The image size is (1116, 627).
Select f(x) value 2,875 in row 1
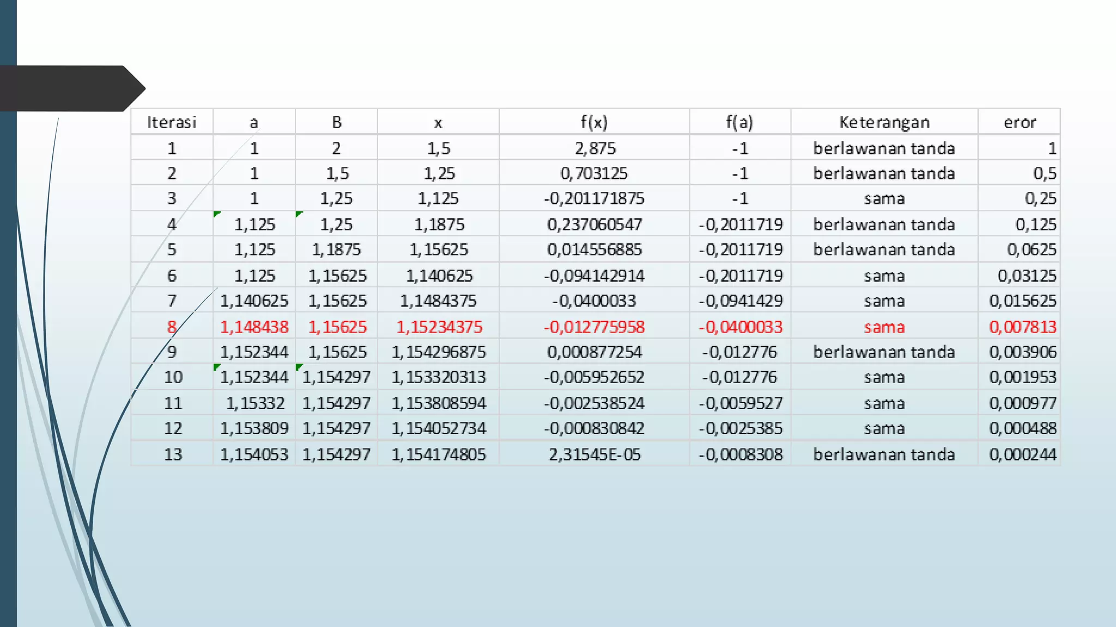click(x=595, y=148)
